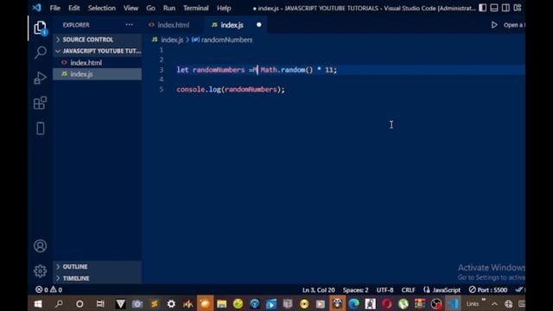The height and width of the screenshot is (311, 553).
Task: Open the Help menu
Action: [224, 8]
